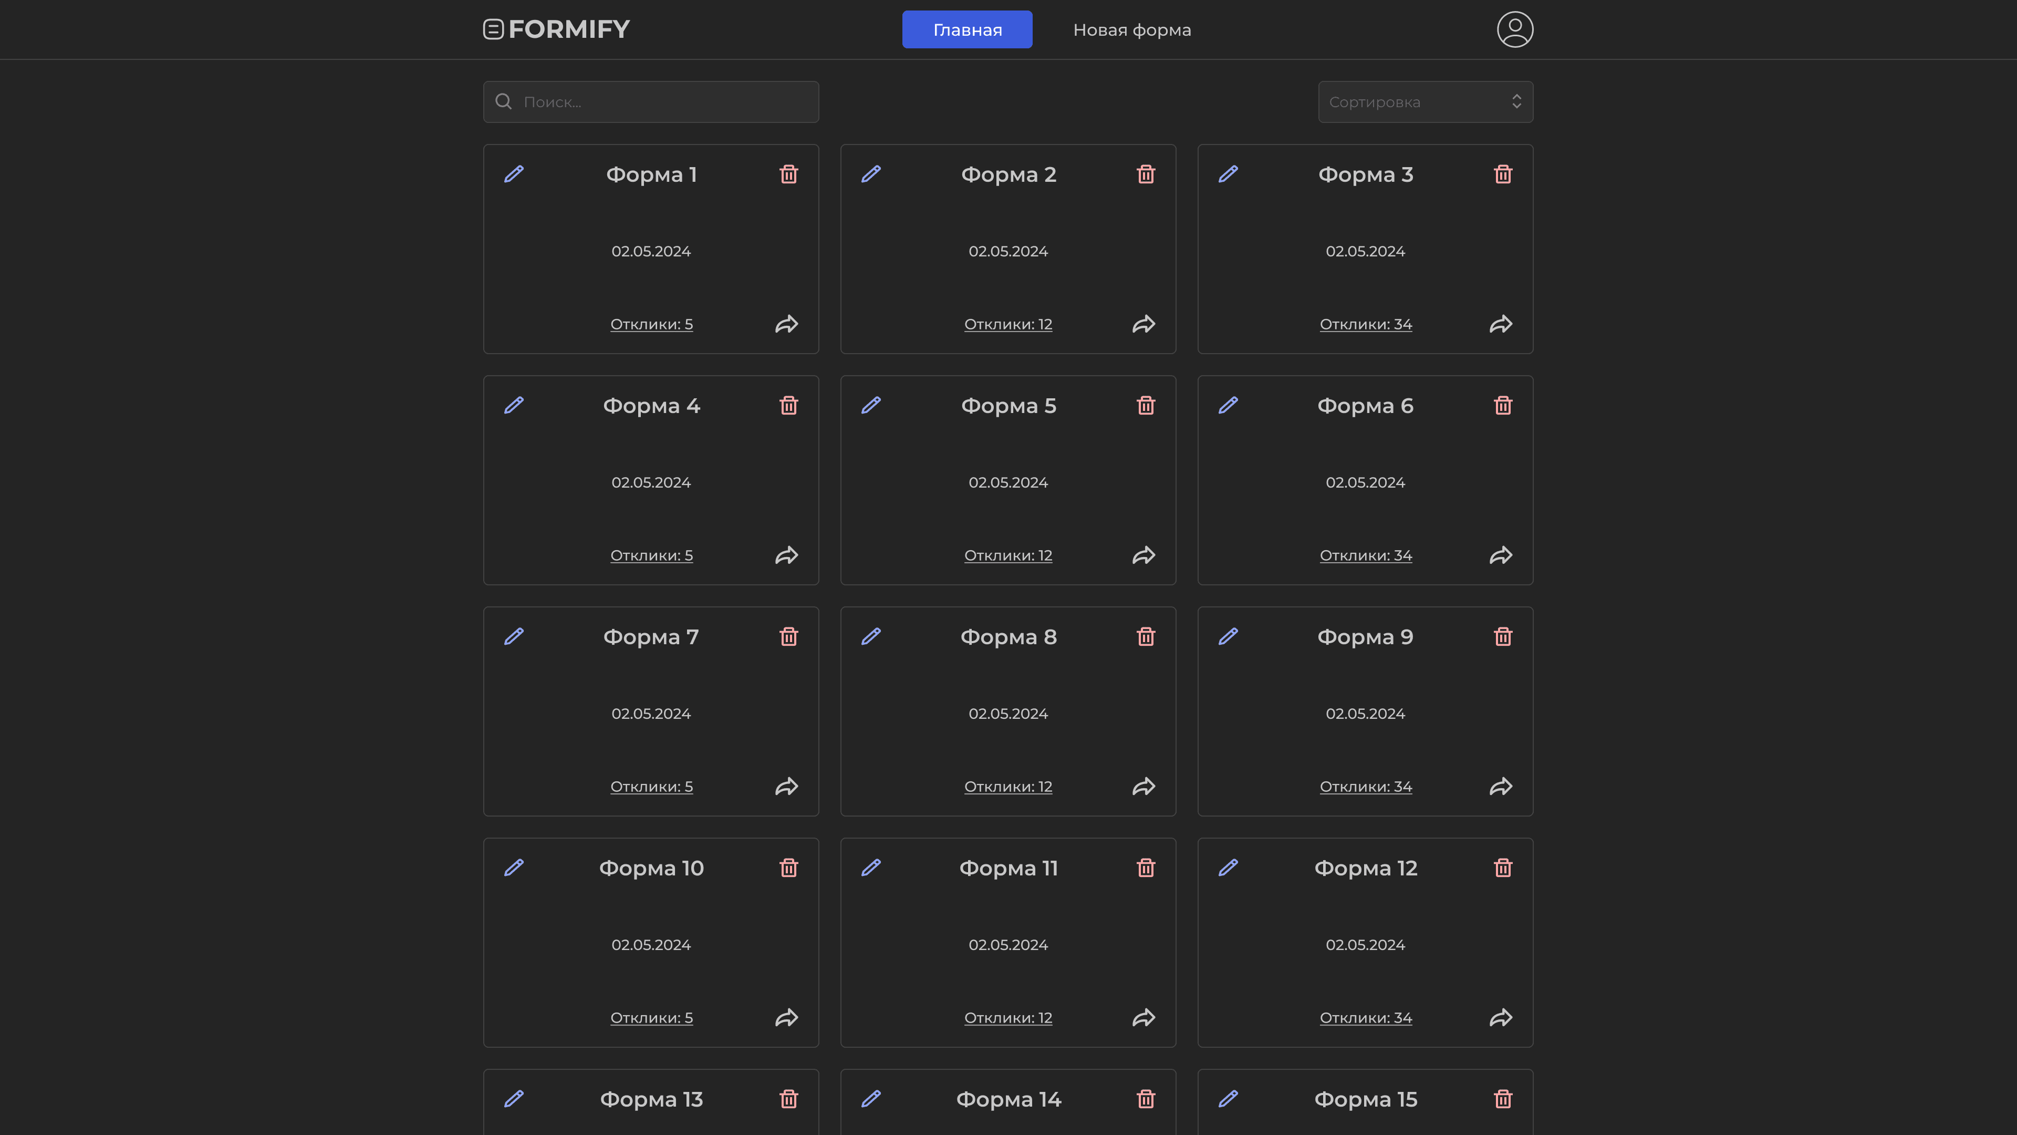This screenshot has width=2017, height=1135.
Task: Share Форма 6 using the arrow icon
Action: point(1501,554)
